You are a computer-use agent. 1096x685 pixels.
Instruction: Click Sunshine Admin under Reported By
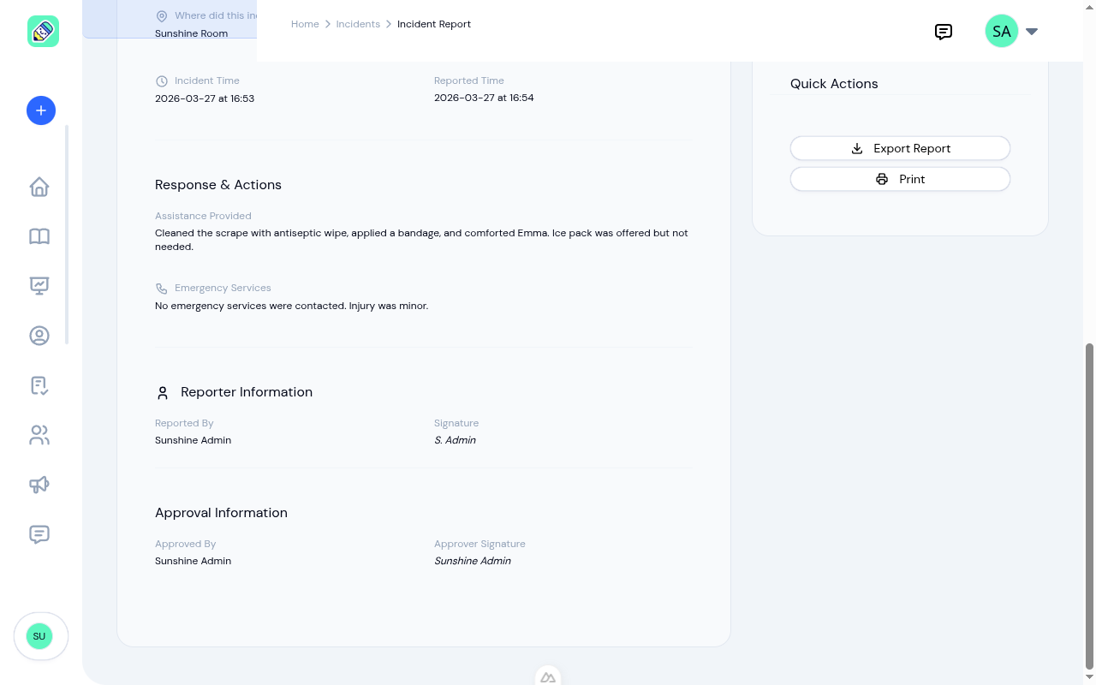(193, 440)
